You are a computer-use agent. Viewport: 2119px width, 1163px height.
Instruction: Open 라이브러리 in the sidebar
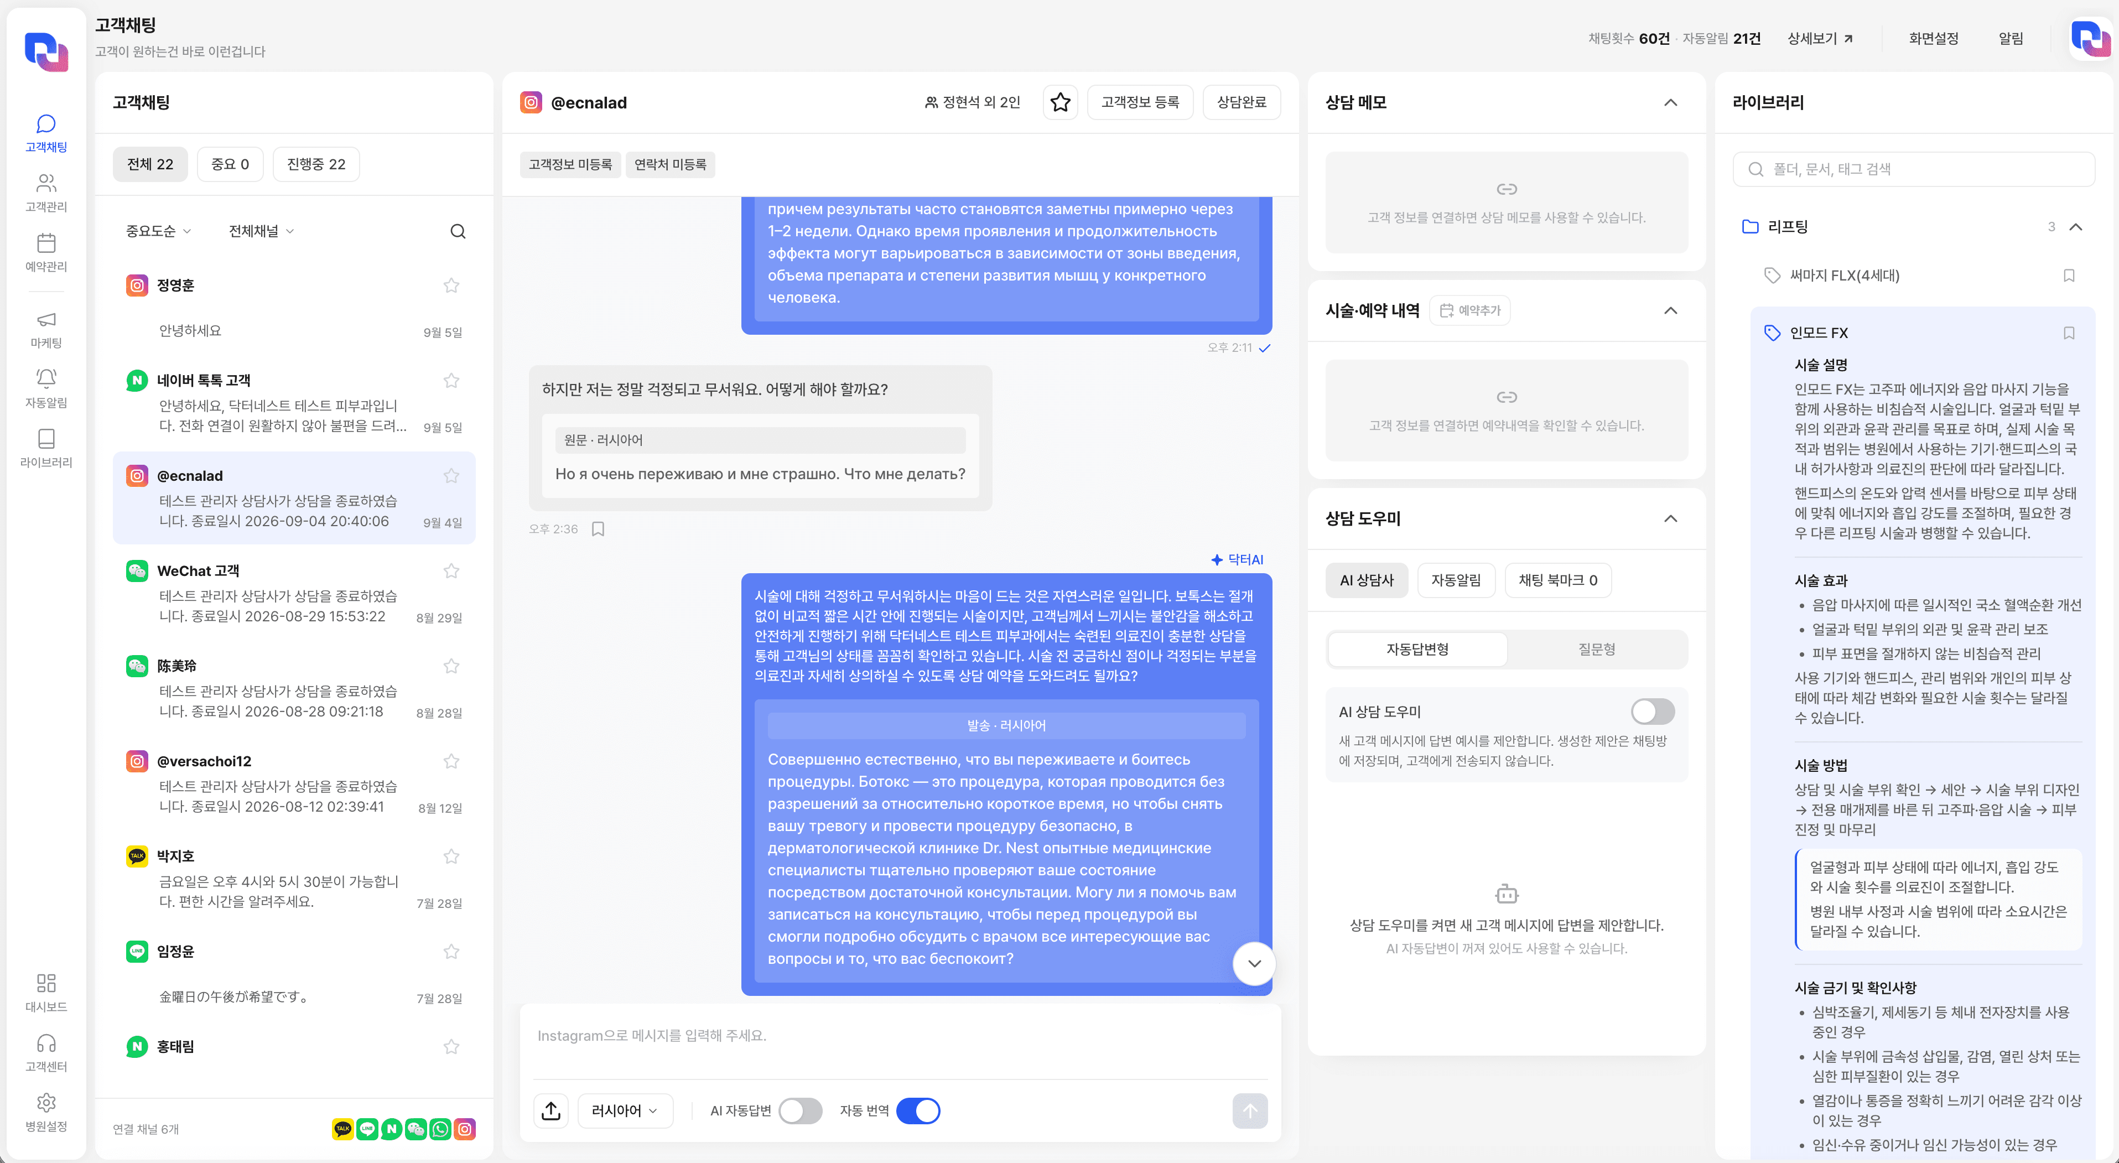(x=46, y=448)
